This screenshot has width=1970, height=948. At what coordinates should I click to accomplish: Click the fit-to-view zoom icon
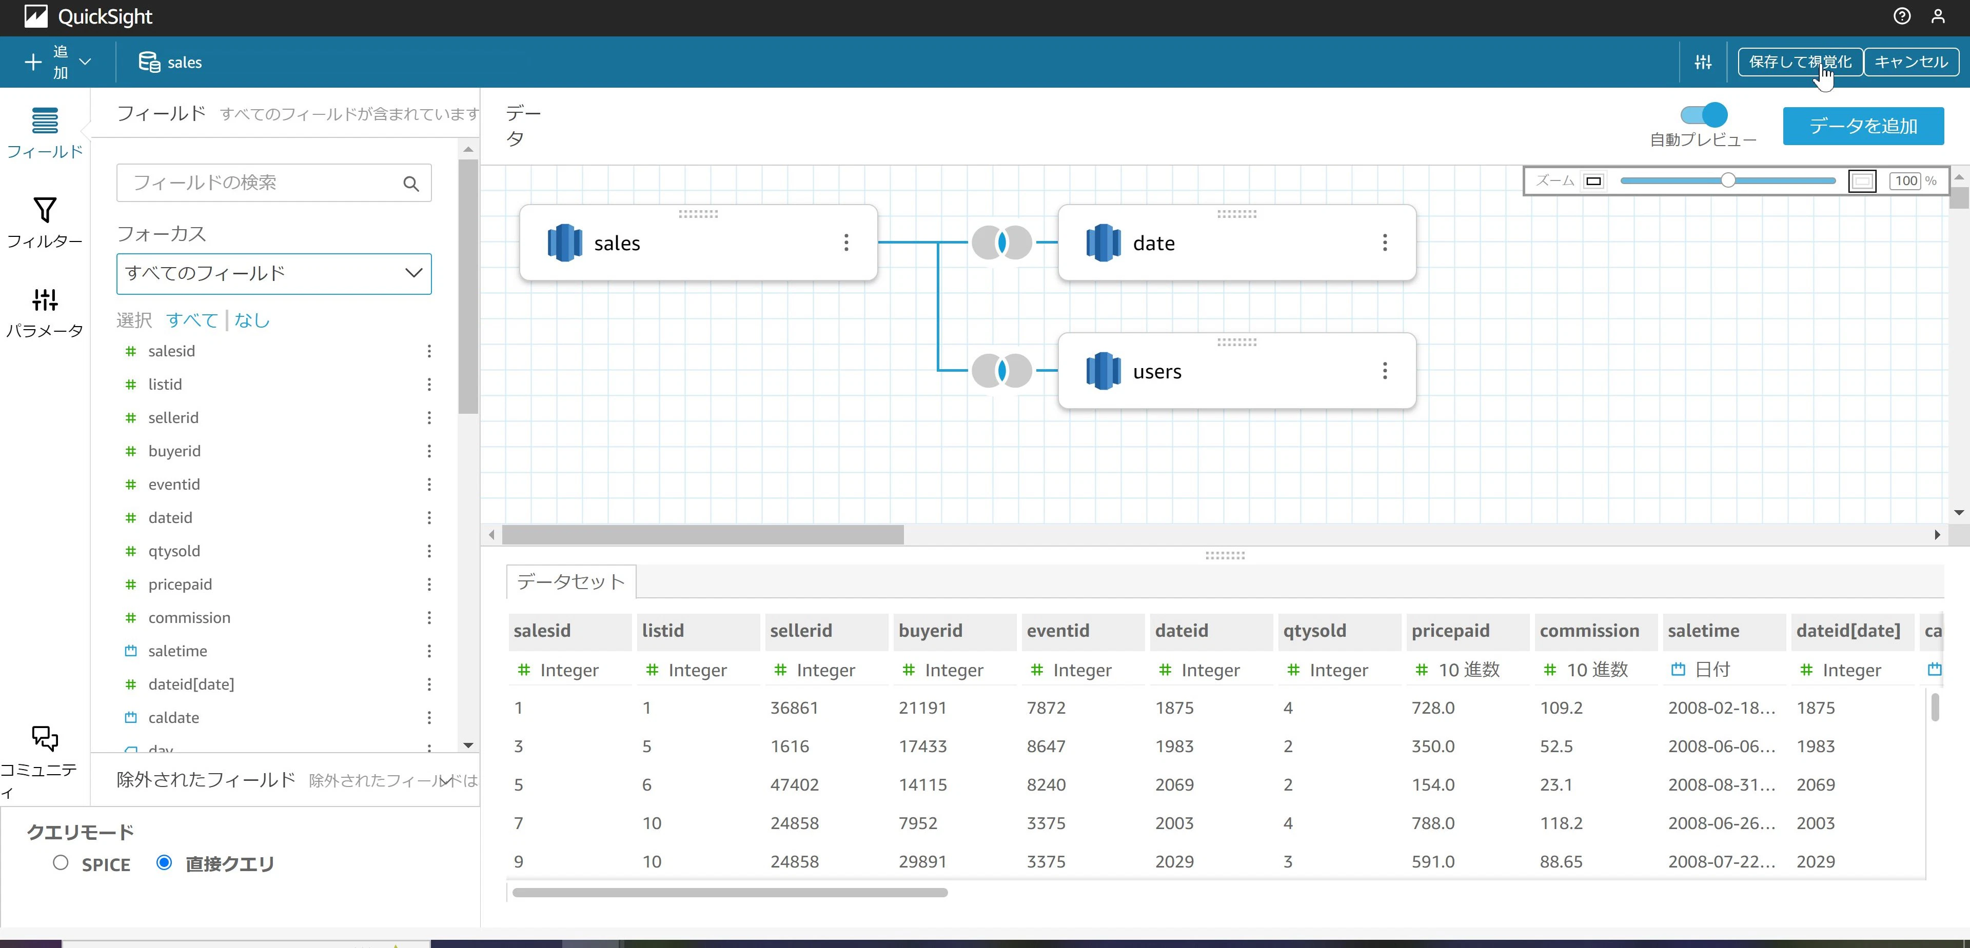pyautogui.click(x=1862, y=181)
